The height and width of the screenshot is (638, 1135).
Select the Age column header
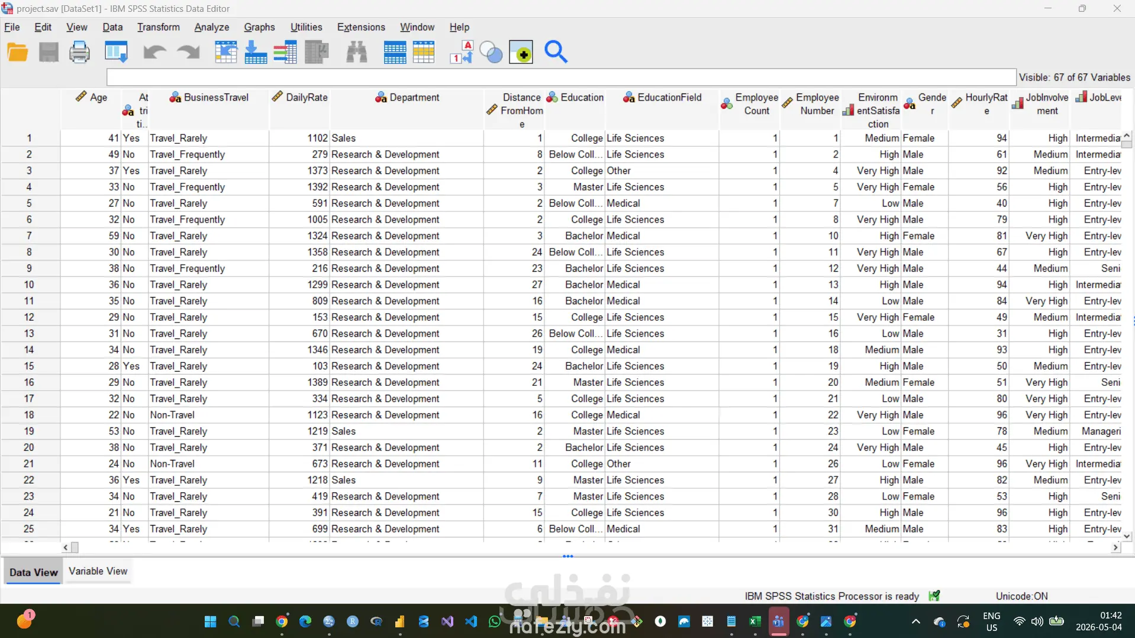[91, 109]
